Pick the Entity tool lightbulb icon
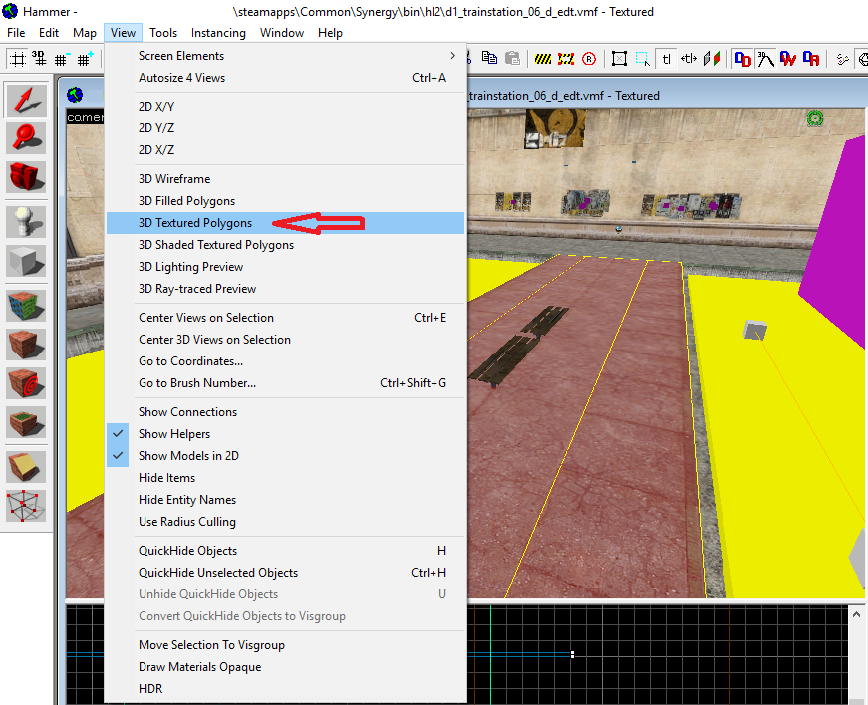 pyautogui.click(x=26, y=222)
